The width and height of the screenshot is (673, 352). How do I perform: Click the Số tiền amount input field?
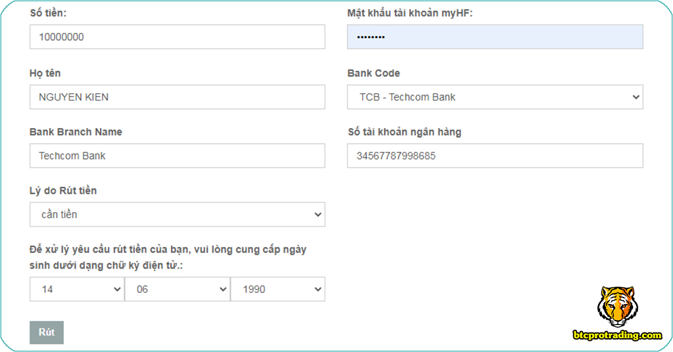(x=177, y=37)
